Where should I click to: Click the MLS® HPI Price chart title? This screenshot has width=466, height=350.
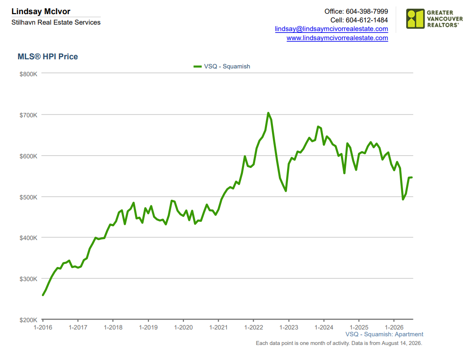tap(47, 57)
